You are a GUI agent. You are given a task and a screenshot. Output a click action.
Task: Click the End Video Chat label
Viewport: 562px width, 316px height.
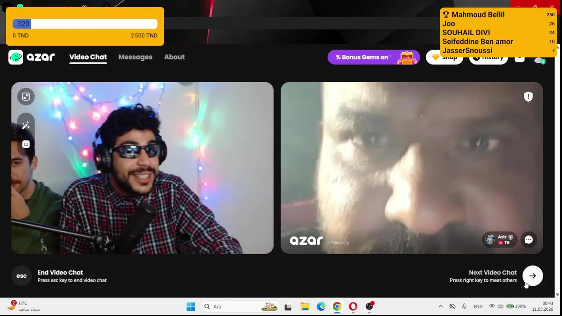pyautogui.click(x=60, y=273)
